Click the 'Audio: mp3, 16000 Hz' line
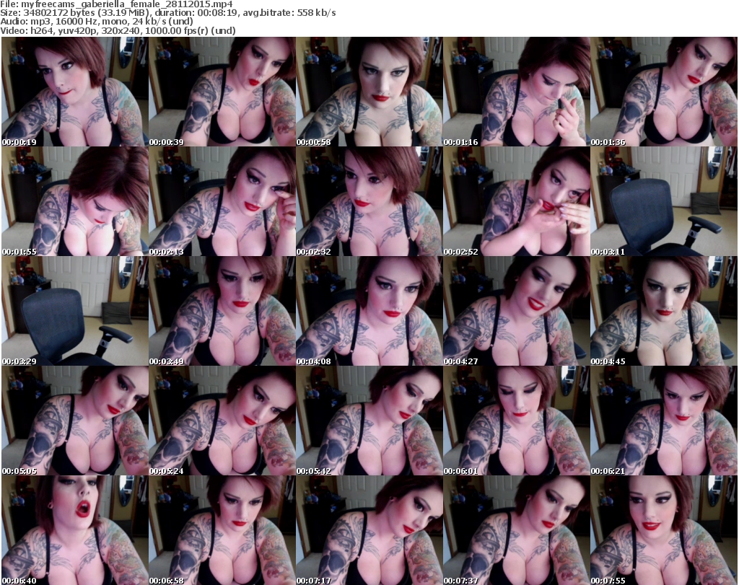This screenshot has width=739, height=585. tap(97, 22)
